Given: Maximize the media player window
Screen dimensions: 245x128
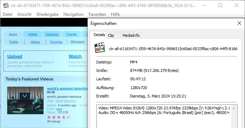Looking at the screenshot, I should 220,6.
